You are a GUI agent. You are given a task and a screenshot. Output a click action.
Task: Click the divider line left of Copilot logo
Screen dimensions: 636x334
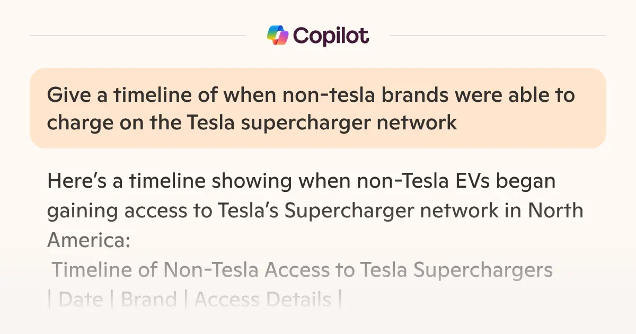tap(138, 36)
